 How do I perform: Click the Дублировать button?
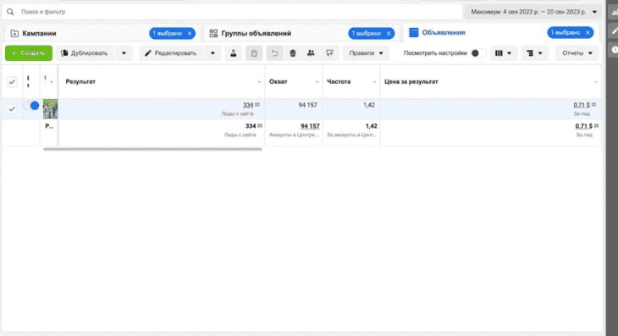click(86, 53)
